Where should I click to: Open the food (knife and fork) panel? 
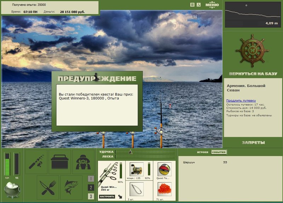[48, 187]
